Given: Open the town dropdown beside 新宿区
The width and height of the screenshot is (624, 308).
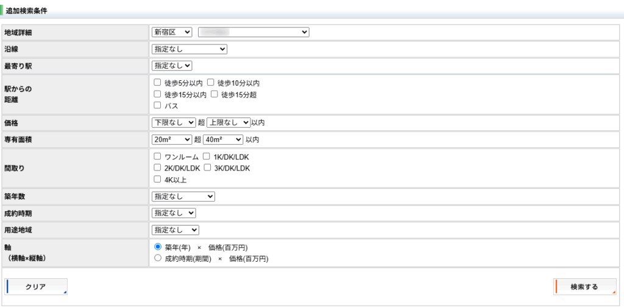Looking at the screenshot, I should [x=253, y=32].
